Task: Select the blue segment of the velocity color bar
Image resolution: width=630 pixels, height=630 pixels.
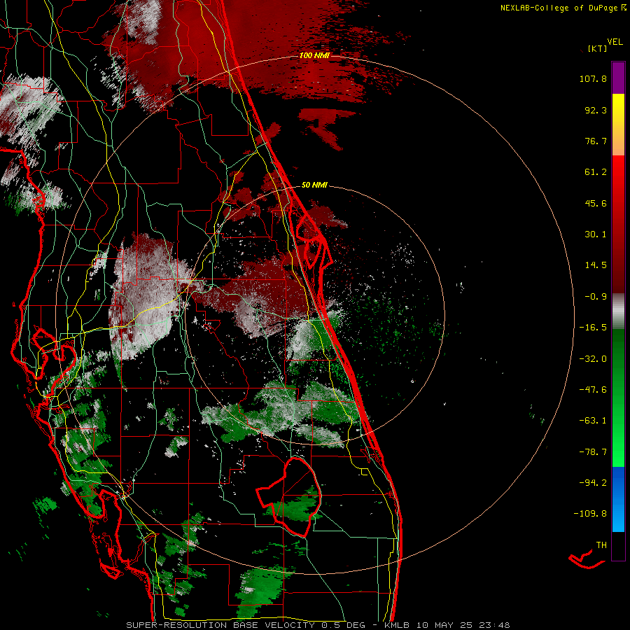Action: point(618,499)
